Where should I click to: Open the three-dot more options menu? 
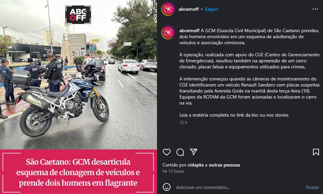(315, 9)
